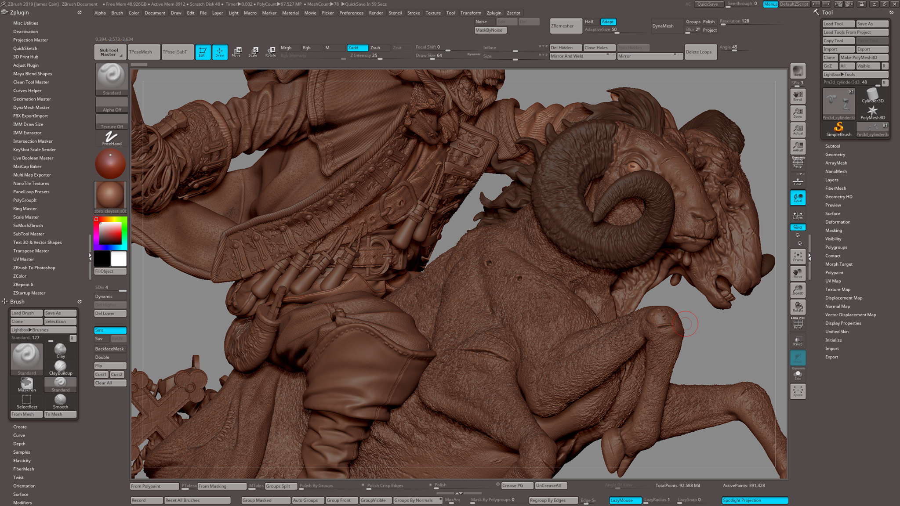Select the SelectRect brush
Screen dimensions: 900x506
pyautogui.click(x=27, y=401)
